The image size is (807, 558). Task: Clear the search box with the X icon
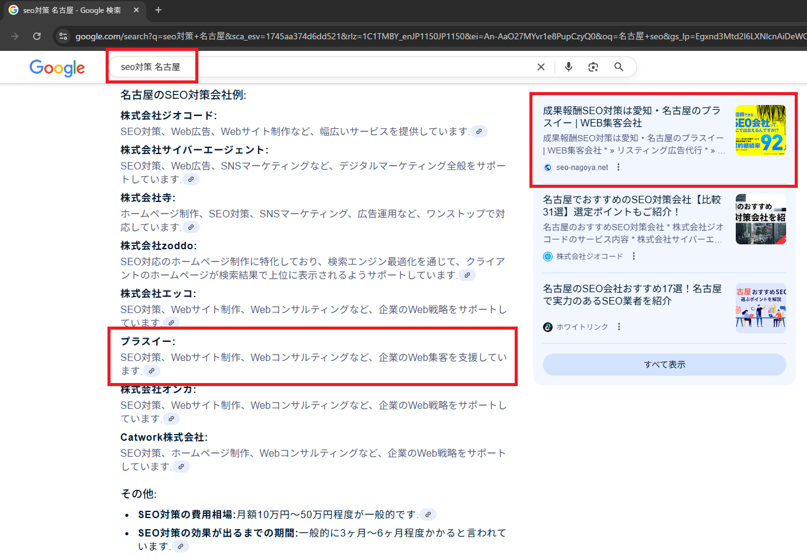click(541, 67)
